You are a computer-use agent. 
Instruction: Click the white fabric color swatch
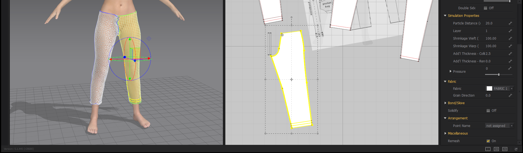pos(489,89)
